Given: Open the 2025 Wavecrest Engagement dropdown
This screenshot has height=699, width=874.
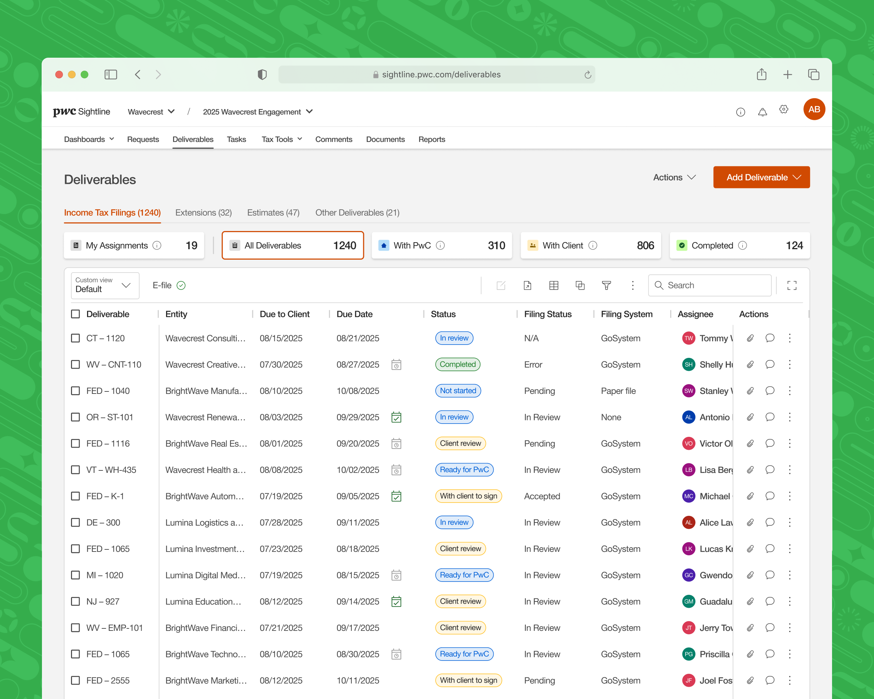Looking at the screenshot, I should [x=258, y=112].
